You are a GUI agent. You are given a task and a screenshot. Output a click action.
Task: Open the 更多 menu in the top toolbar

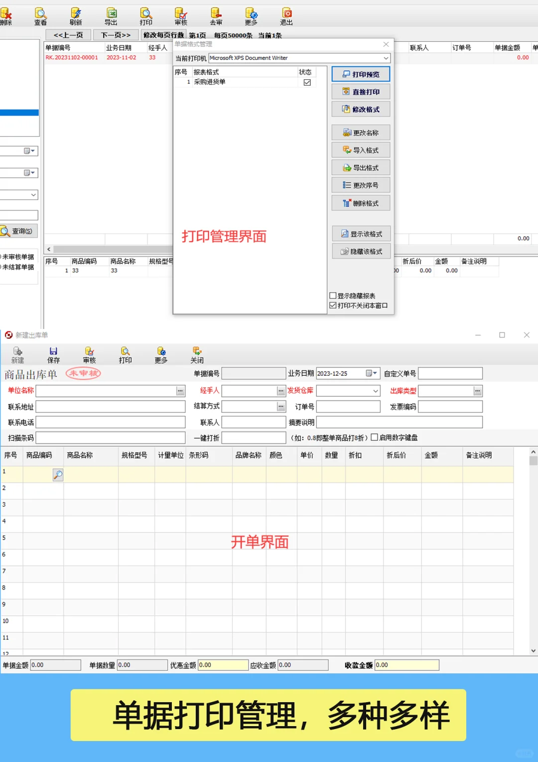point(251,16)
